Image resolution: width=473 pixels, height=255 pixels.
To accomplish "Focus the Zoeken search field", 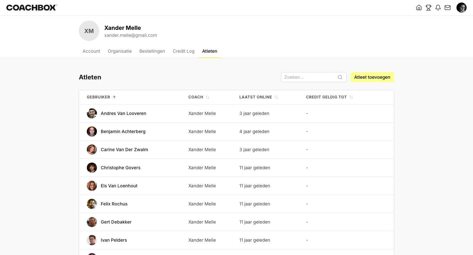I will pos(314,77).
